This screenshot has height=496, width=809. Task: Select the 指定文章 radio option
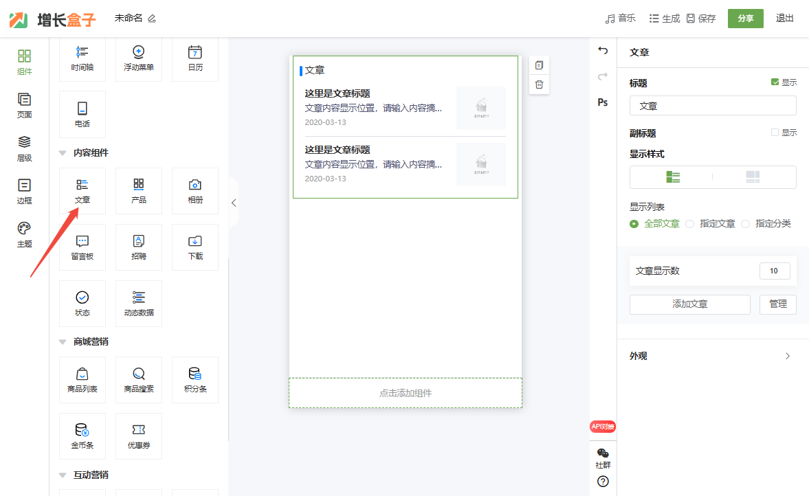[689, 223]
